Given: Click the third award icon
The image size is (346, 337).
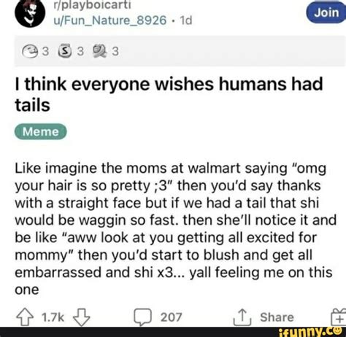Looking at the screenshot, I should click(x=100, y=51).
